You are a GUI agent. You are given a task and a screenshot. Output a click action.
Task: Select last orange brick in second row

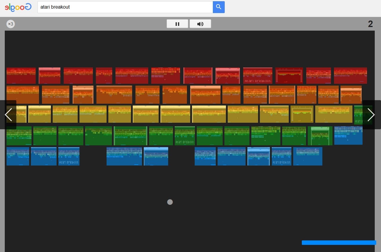click(x=351, y=95)
